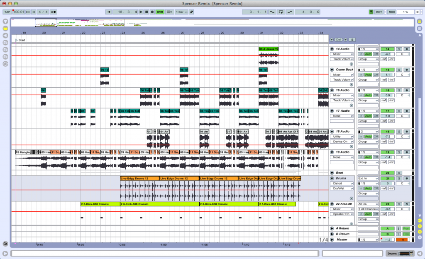425x259 pixels.
Task: Jump to next locator arrow
Action: click(x=346, y=40)
